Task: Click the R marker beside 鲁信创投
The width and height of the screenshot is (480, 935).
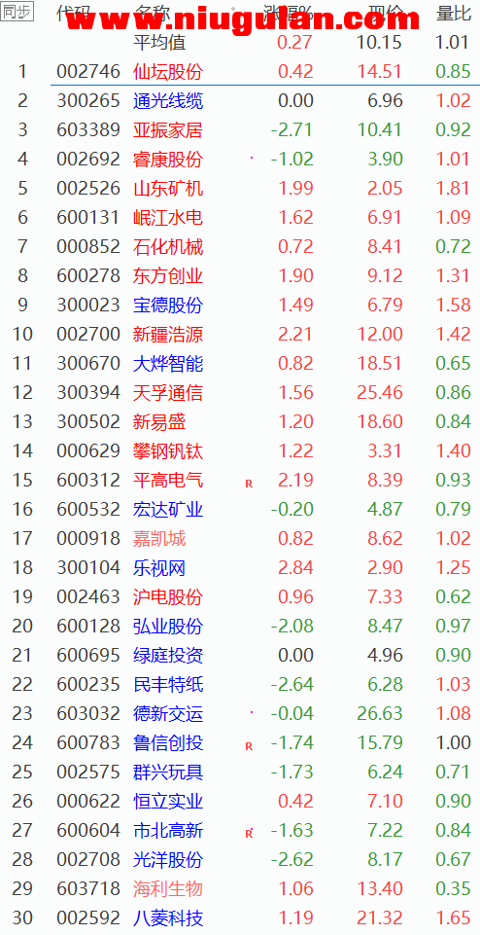Action: pyautogui.click(x=249, y=746)
